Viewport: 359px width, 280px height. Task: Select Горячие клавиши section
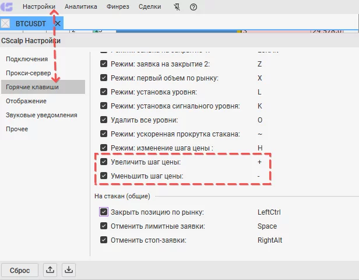pos(43,87)
